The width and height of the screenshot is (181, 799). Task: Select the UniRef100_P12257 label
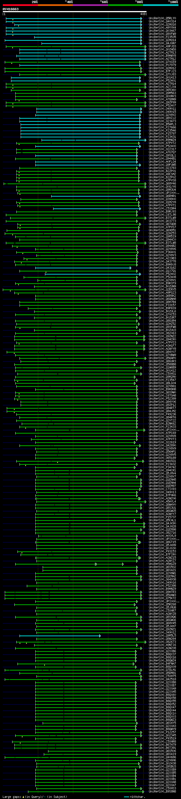tap(162, 732)
